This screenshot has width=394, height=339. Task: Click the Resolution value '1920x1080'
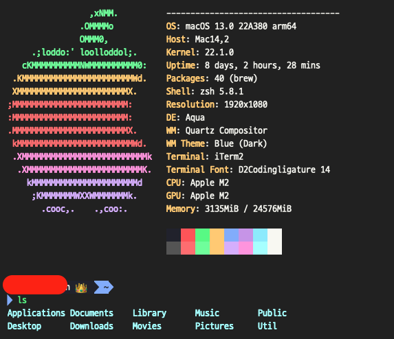[245, 104]
